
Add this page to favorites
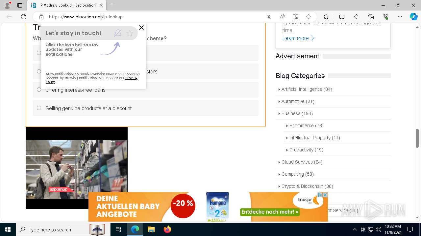(x=309, y=17)
